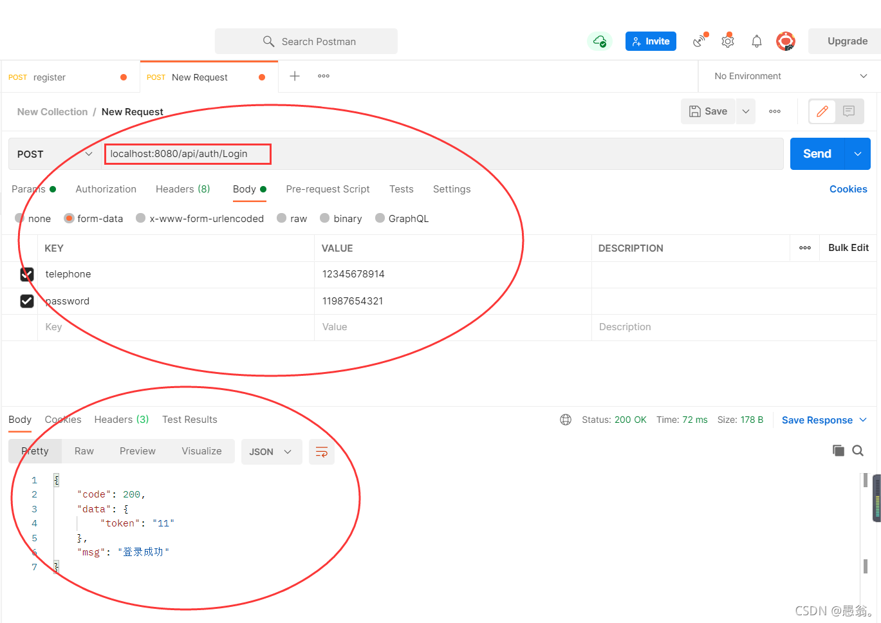Expand the Save dropdown arrow
The width and height of the screenshot is (881, 623).
[x=746, y=111]
